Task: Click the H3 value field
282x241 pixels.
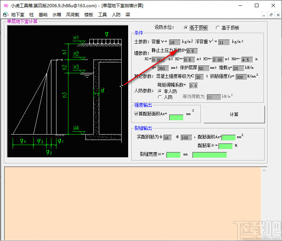Action: (x=218, y=60)
